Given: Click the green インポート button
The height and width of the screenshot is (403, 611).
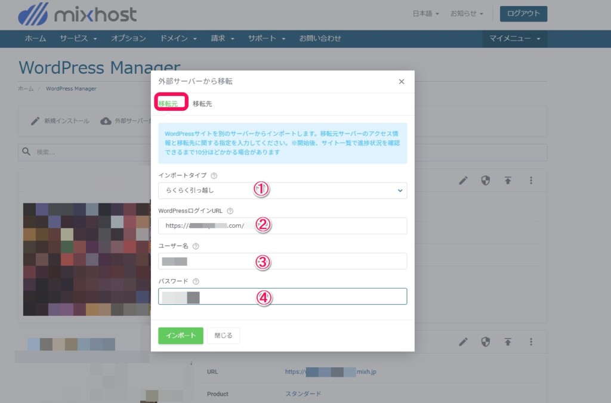Looking at the screenshot, I should tap(180, 335).
